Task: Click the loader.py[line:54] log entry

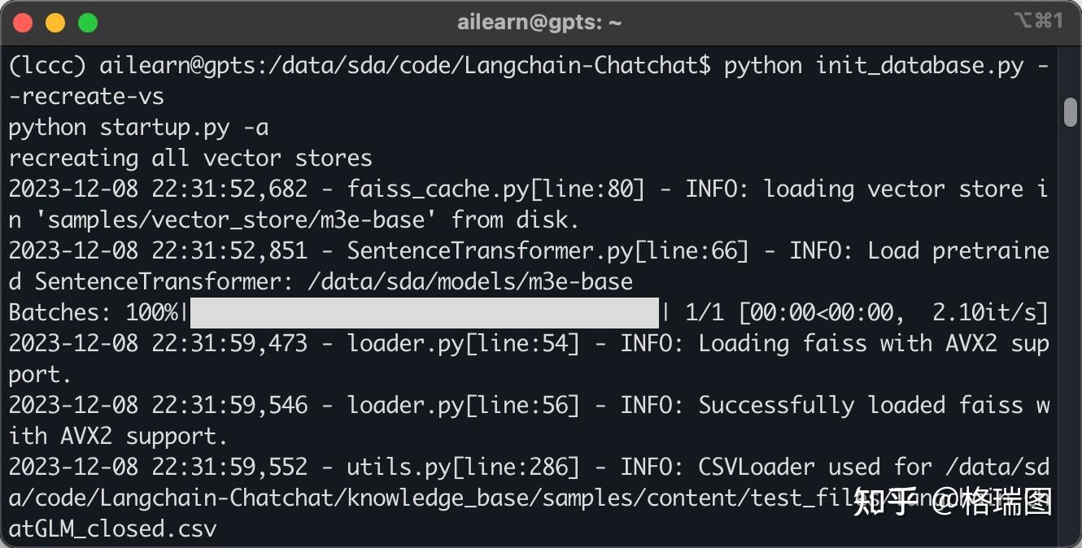Action: pyautogui.click(x=463, y=344)
